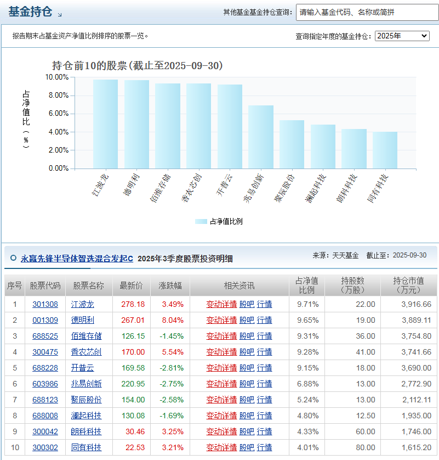Open 变动详情 for 同有科技 row

click(x=221, y=447)
